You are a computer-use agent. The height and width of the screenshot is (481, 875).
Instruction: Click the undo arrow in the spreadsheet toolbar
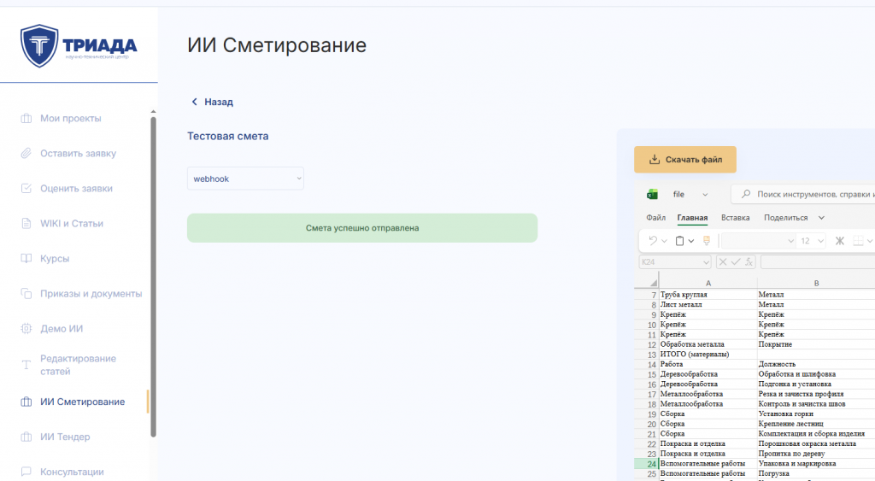click(x=652, y=241)
